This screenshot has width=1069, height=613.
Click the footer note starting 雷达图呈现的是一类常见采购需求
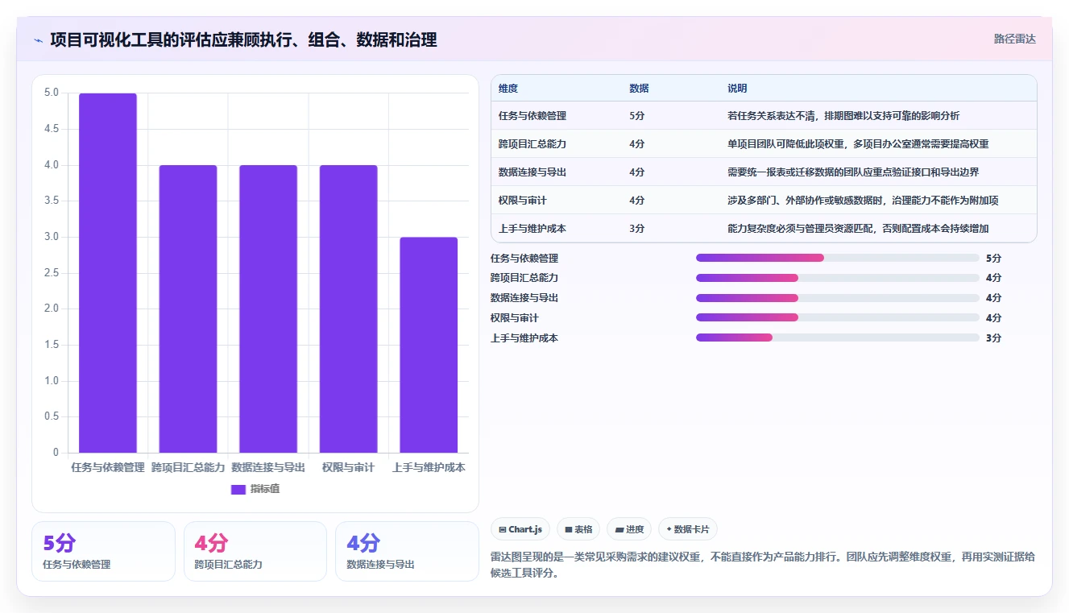tap(763, 565)
